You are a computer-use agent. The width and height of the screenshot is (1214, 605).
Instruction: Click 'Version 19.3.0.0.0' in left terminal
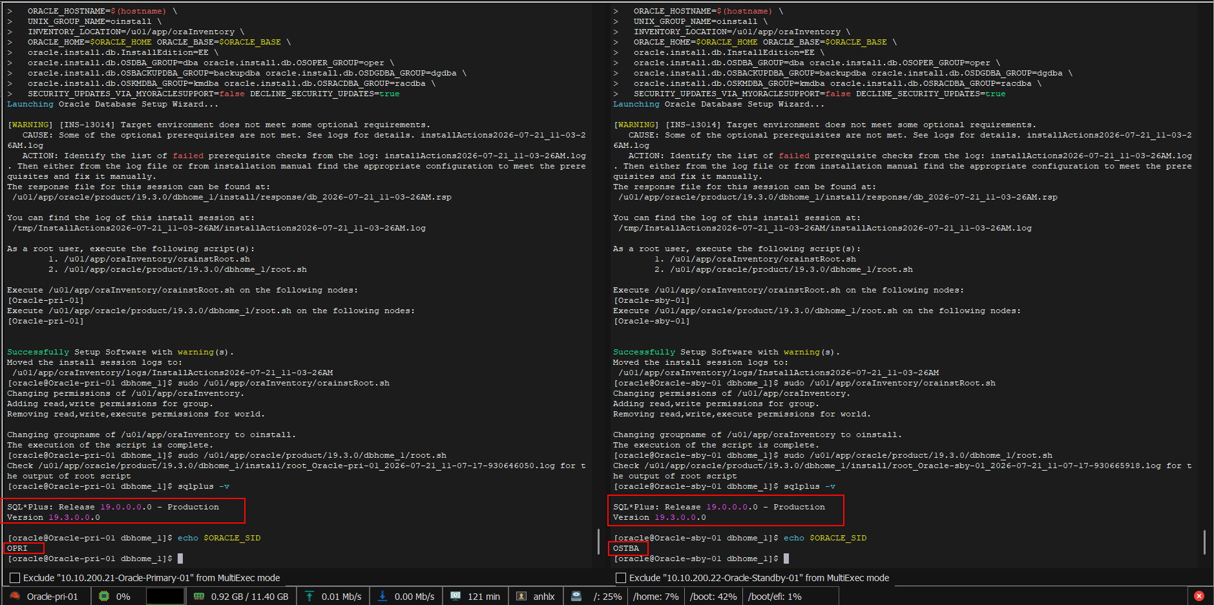(x=54, y=517)
